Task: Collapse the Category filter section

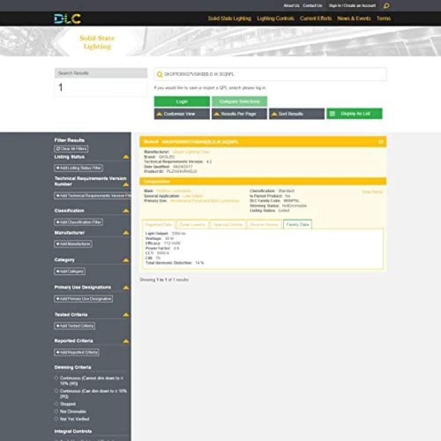Action: (126, 260)
